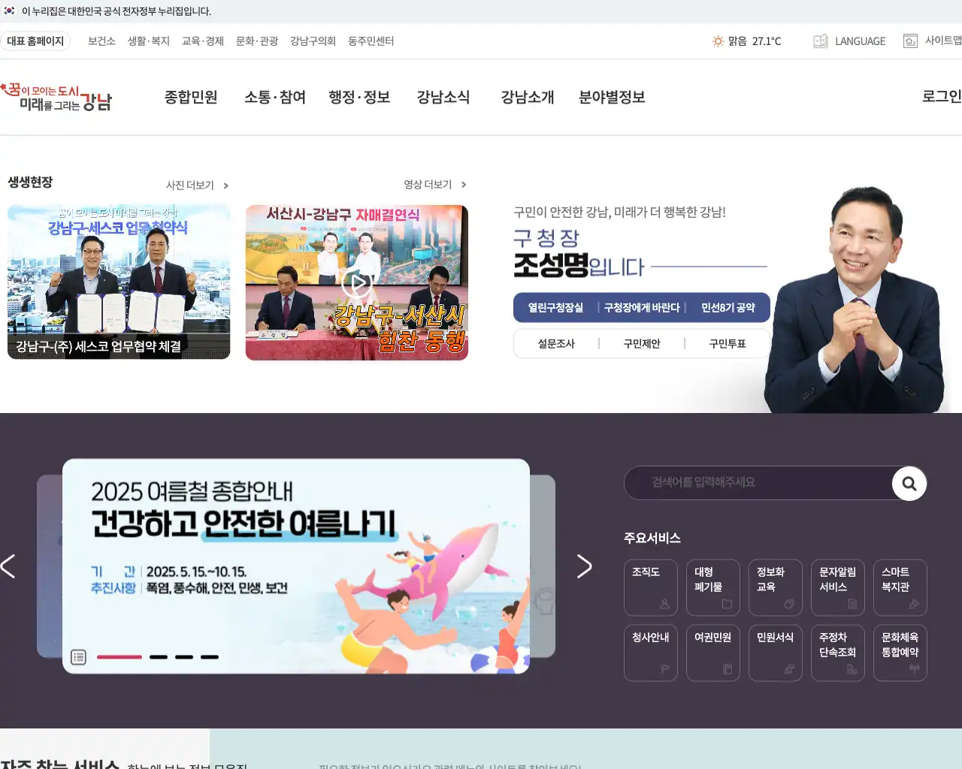Play the 서산시-강남구 자매결연식 video
This screenshot has width=962, height=769.
356,283
